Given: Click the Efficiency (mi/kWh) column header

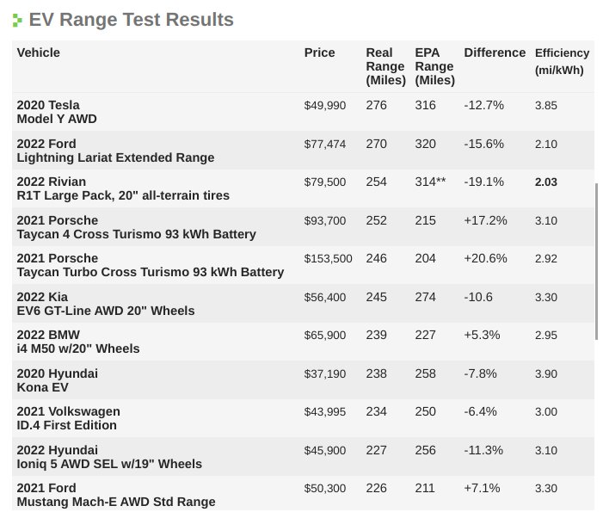Looking at the screenshot, I should 562,62.
